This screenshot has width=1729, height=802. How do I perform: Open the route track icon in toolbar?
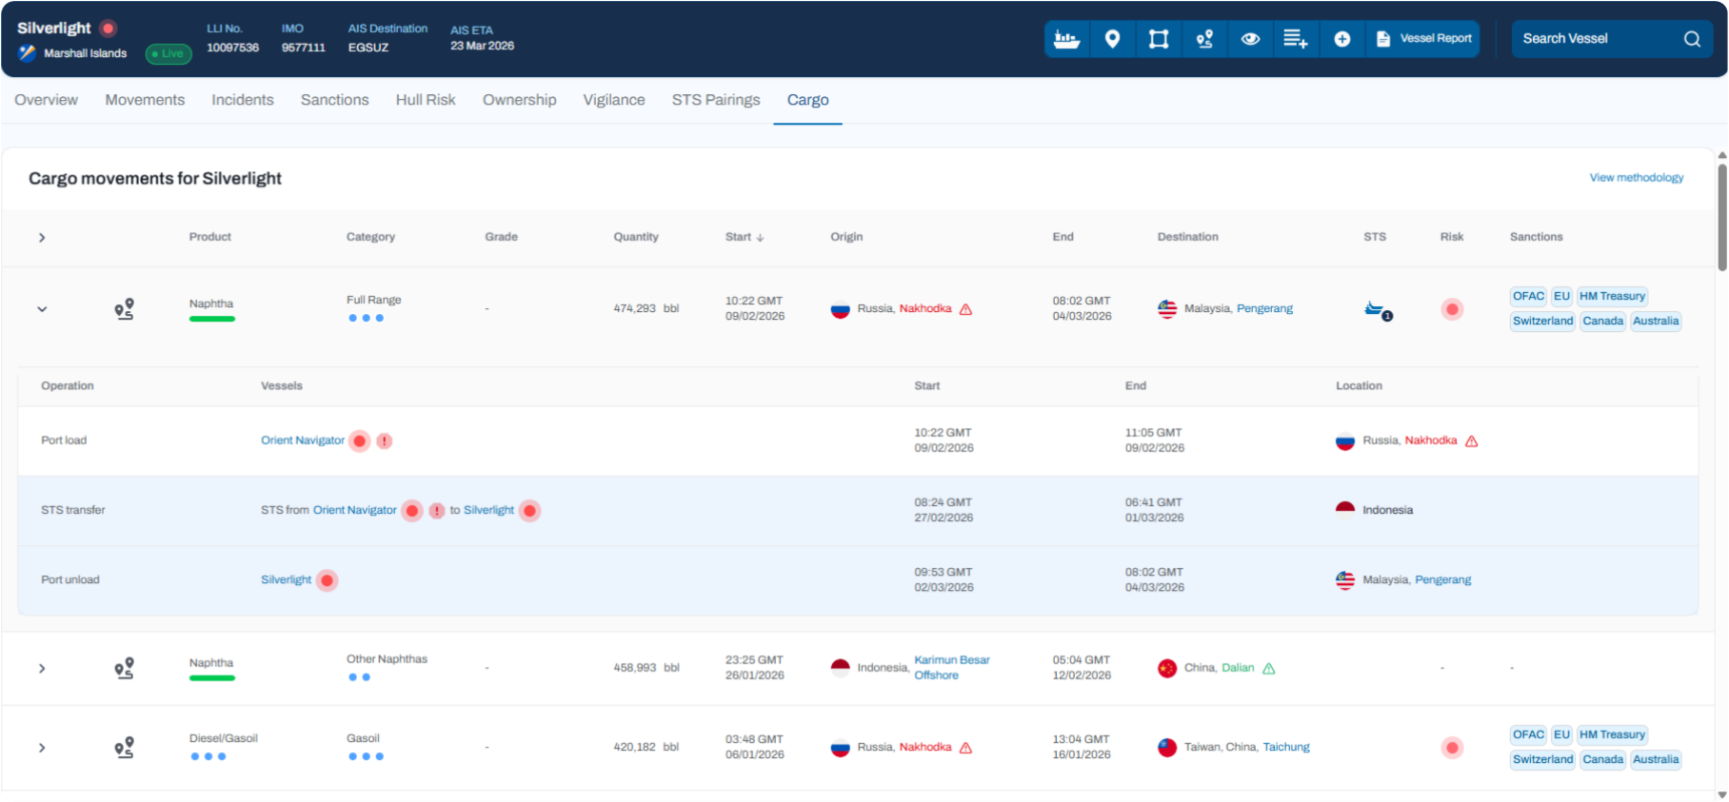(x=1204, y=39)
